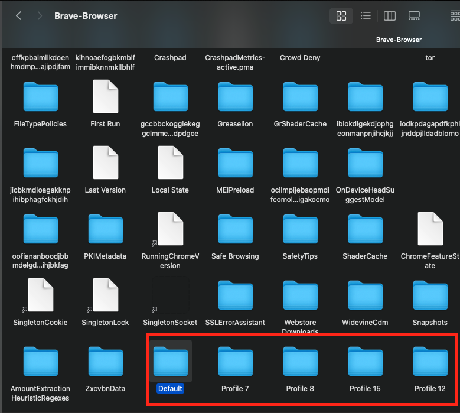Select the OnDeviceHeadSuggestModel folder

click(366, 163)
